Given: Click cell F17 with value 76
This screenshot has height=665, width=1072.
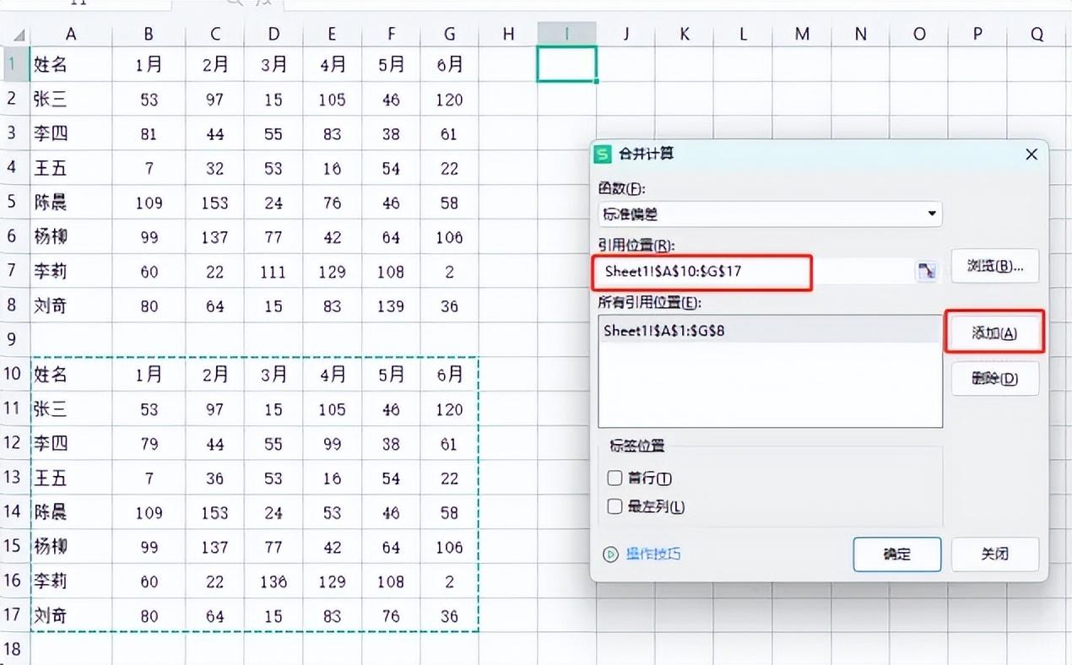Looking at the screenshot, I should tap(391, 615).
